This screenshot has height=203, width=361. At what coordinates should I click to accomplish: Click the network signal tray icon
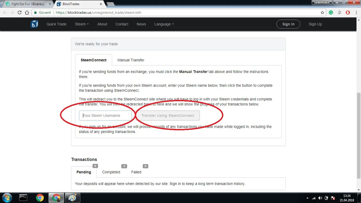[314, 198]
